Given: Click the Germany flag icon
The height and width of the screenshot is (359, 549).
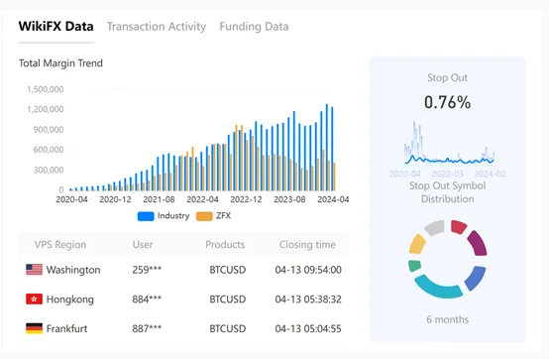Looking at the screenshot, I should [35, 328].
